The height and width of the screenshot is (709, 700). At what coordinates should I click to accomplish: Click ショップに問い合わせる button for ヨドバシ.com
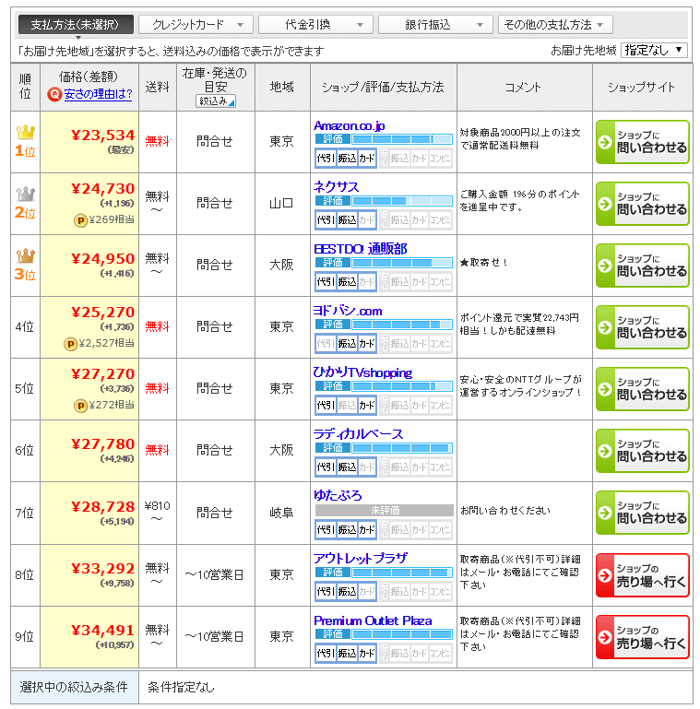[x=643, y=327]
